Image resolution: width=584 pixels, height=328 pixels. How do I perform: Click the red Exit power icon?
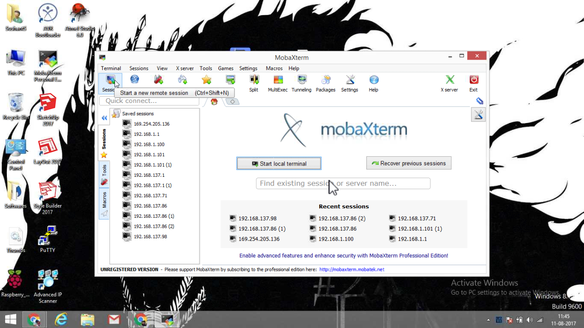pyautogui.click(x=474, y=83)
